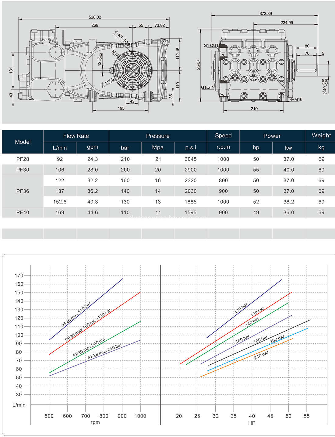335x437 pixels.
Task: Click the Weight kg header
Action: tap(321, 142)
